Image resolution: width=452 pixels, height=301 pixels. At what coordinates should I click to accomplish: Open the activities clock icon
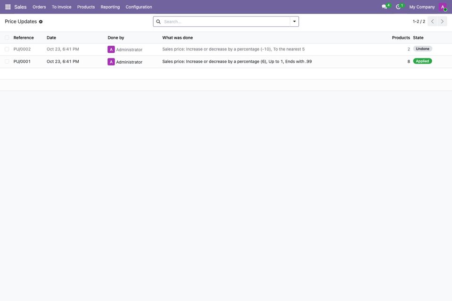point(398,7)
